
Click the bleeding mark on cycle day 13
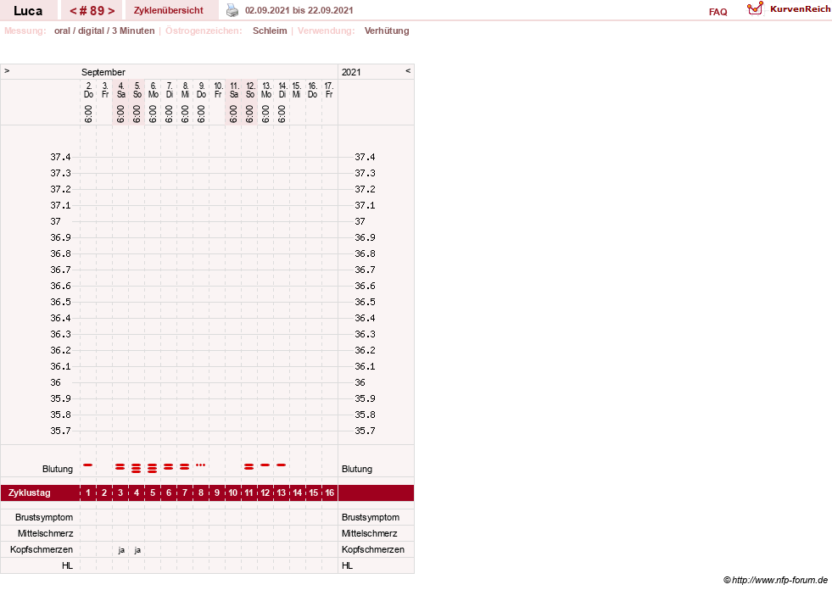pyautogui.click(x=282, y=465)
